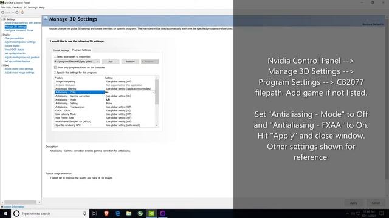Show hidden tray icons chevron
The height and width of the screenshot is (218, 389).
click(347, 213)
